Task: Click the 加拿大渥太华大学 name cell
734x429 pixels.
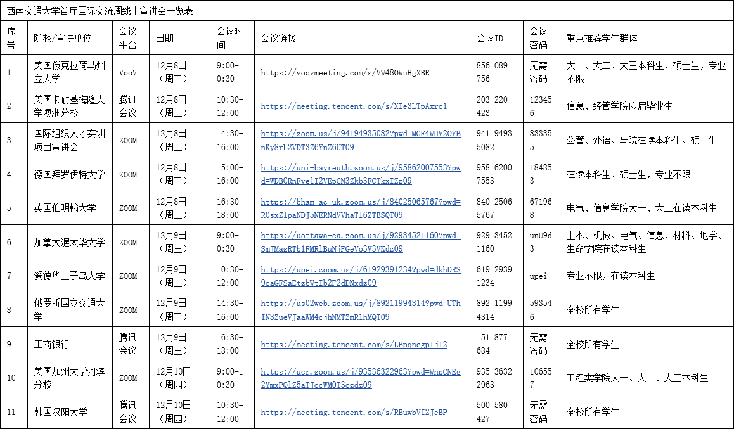Action: point(70,242)
